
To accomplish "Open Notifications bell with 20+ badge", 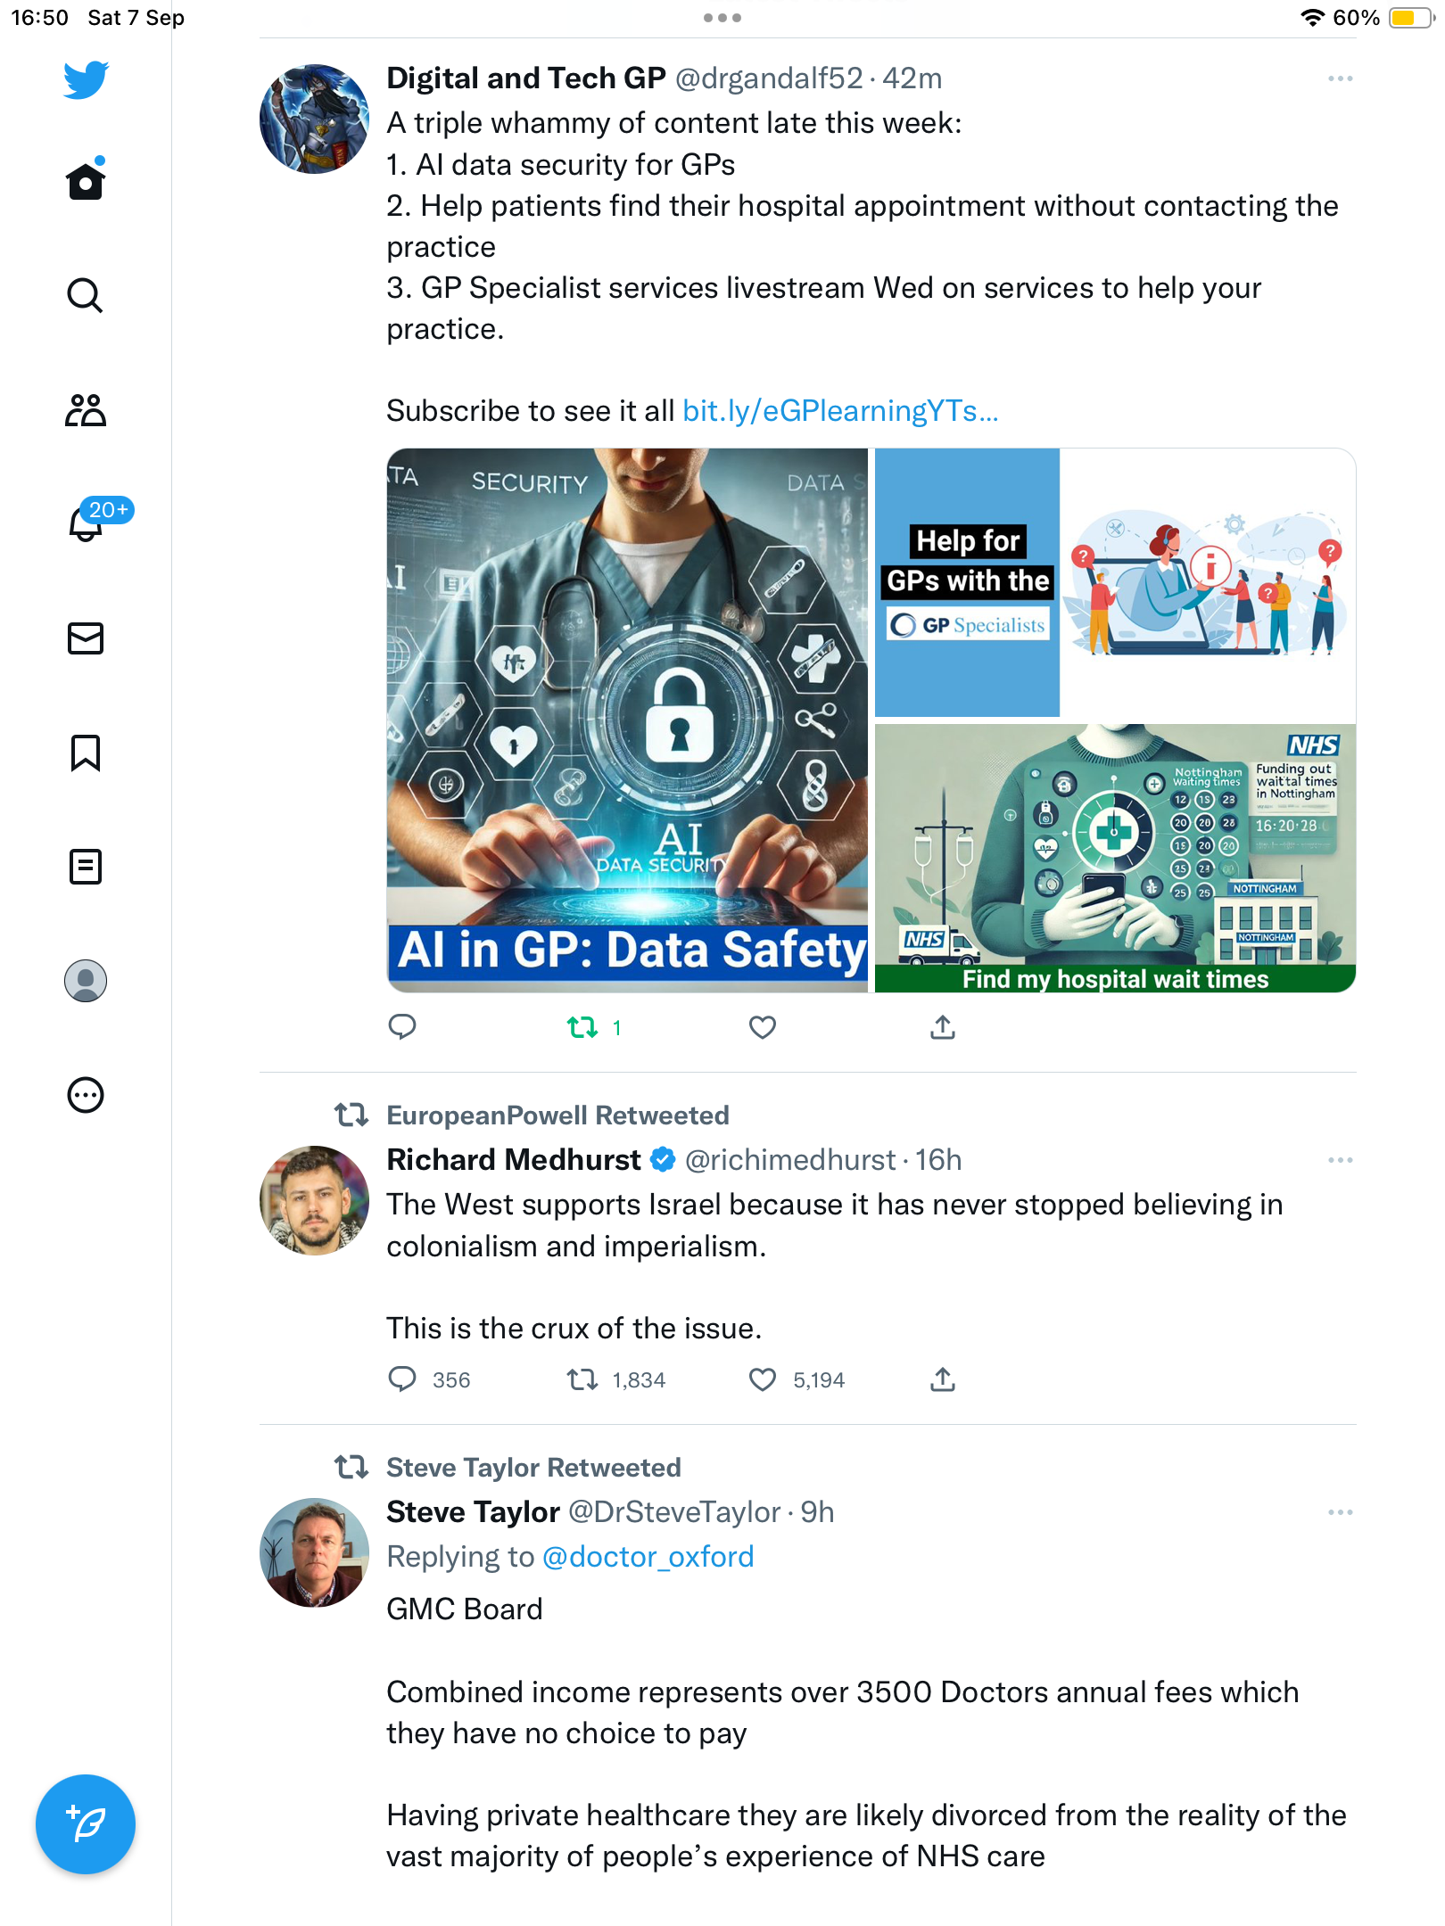I will (x=87, y=523).
